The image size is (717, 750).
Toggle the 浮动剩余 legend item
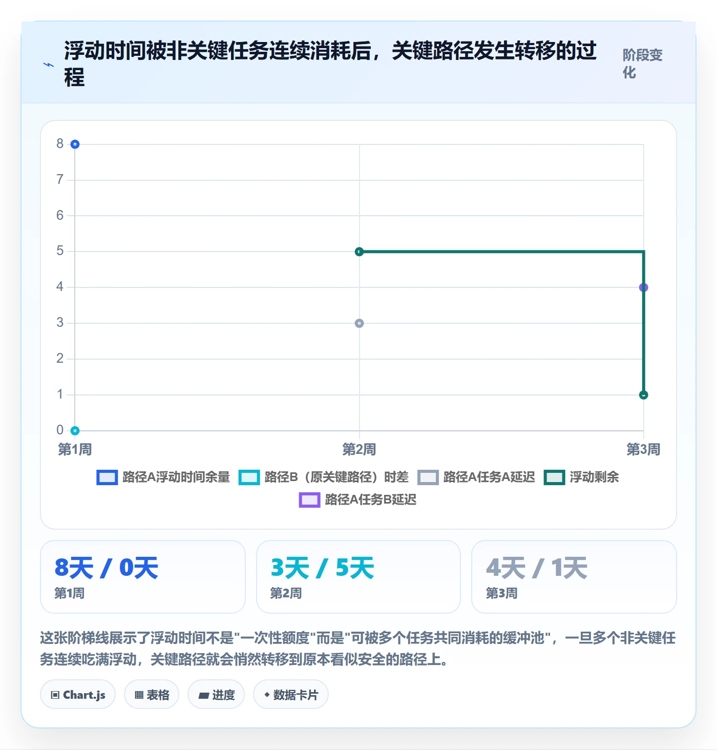[581, 477]
